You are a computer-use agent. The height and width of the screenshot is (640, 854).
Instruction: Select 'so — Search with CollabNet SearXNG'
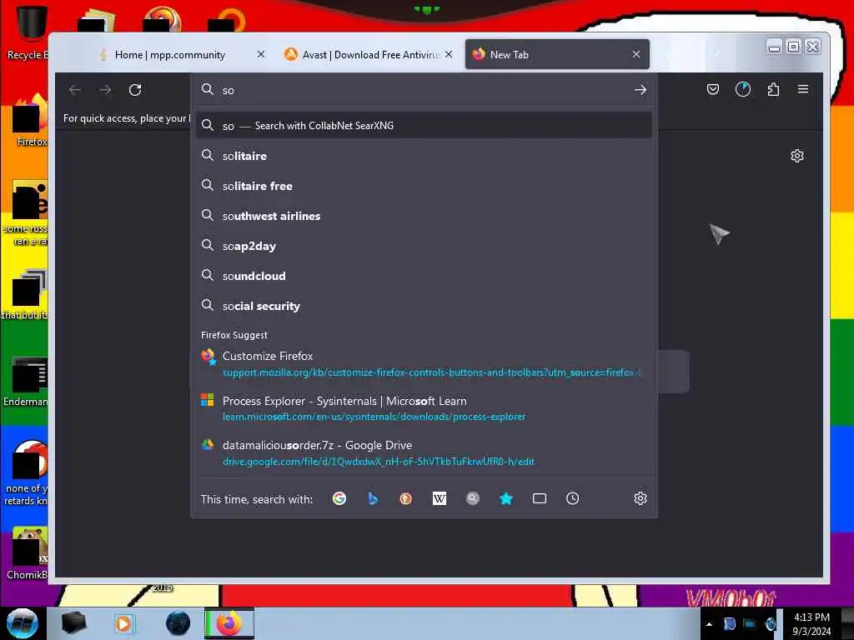point(424,126)
